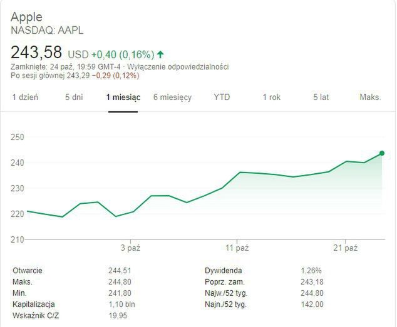This screenshot has height=327, width=397.
Task: Switch to the YTD tab
Action: 222,98
